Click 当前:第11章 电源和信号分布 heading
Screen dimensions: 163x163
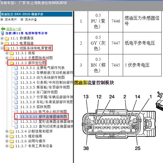[26, 33]
